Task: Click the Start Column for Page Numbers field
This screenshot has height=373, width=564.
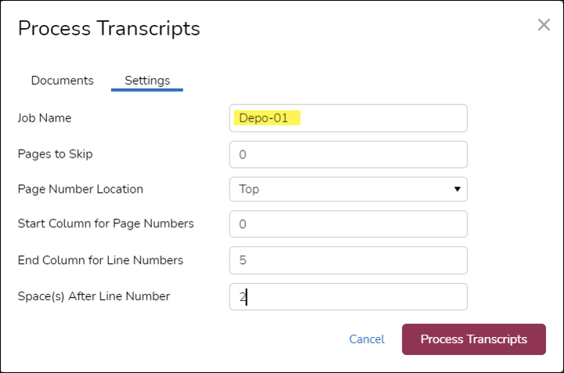Action: click(x=348, y=224)
